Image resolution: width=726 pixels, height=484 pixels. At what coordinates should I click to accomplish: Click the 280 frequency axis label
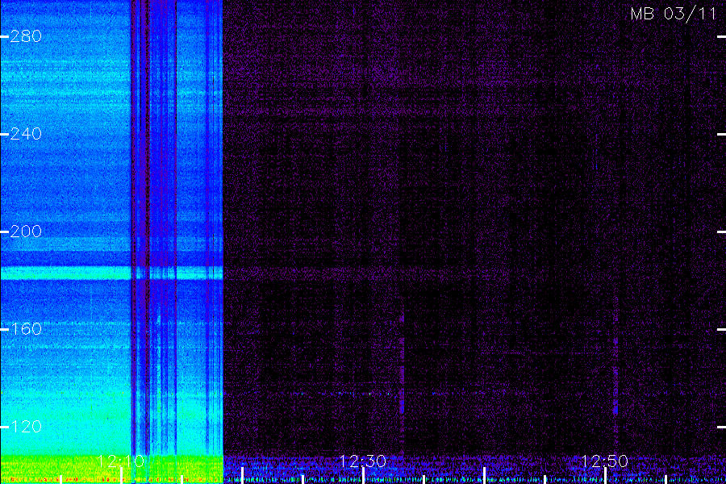pyautogui.click(x=26, y=36)
